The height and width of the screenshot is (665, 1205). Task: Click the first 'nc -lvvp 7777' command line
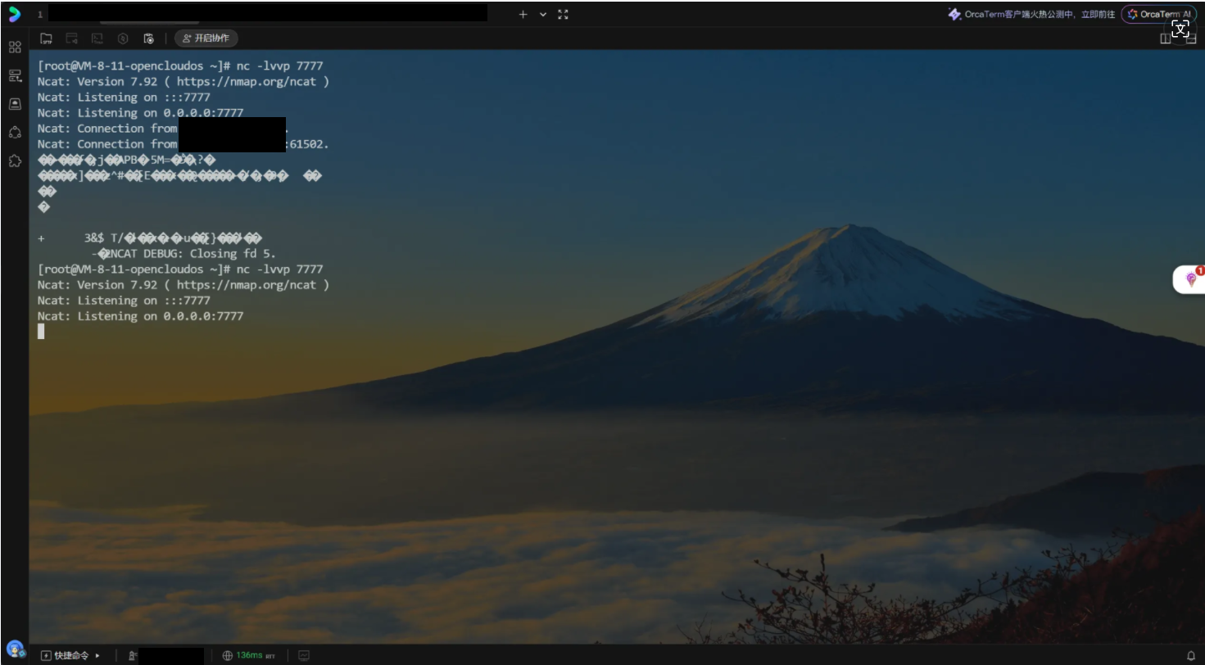pyautogui.click(x=279, y=66)
